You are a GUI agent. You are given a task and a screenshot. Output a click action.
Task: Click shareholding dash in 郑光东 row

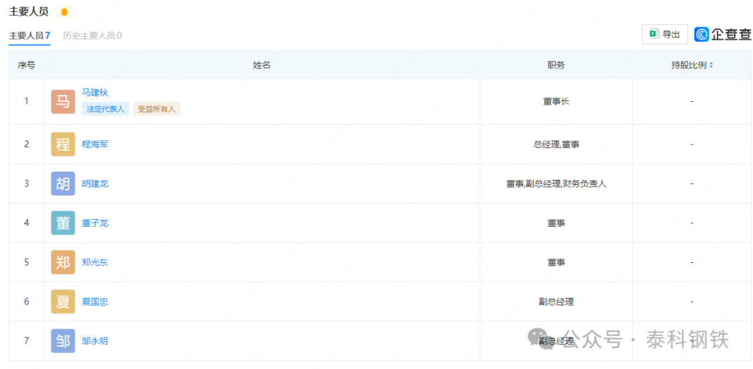click(x=692, y=262)
